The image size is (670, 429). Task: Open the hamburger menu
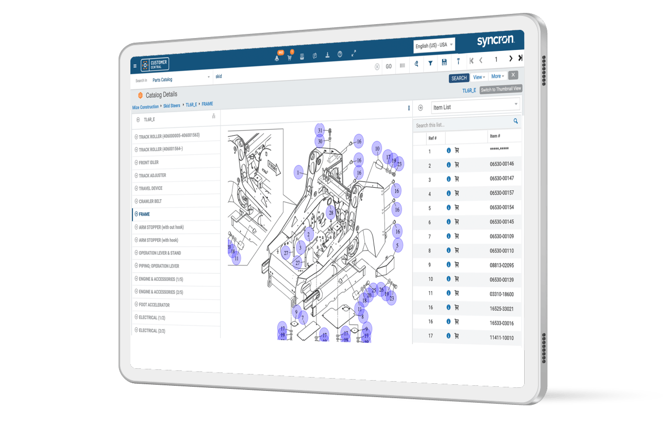point(135,66)
